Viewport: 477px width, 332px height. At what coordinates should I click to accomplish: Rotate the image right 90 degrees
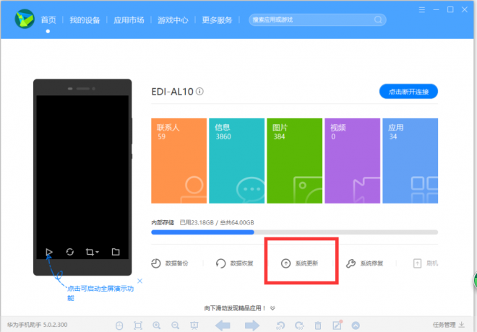coord(299,326)
